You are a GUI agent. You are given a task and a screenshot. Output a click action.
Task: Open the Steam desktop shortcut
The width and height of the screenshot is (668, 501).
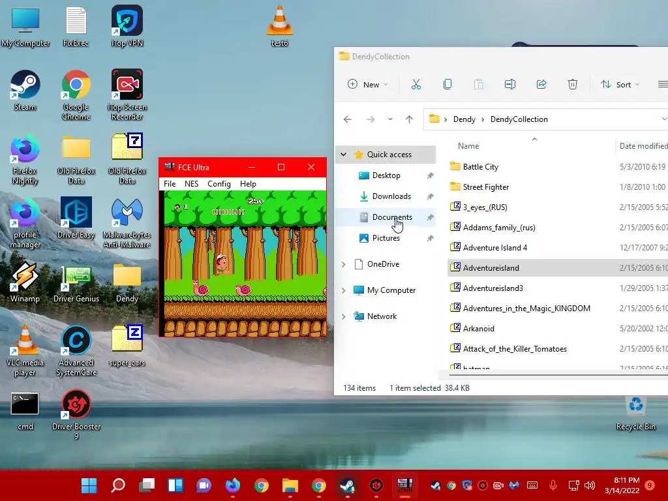[25, 90]
